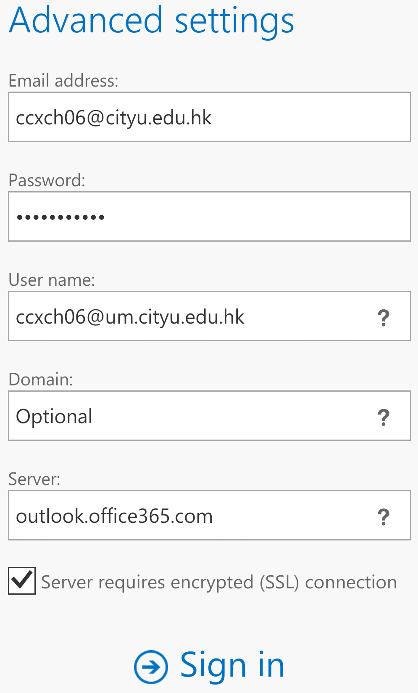This screenshot has width=418, height=693.
Task: Click the 'Advanced settings' page heading
Action: pyautogui.click(x=151, y=20)
